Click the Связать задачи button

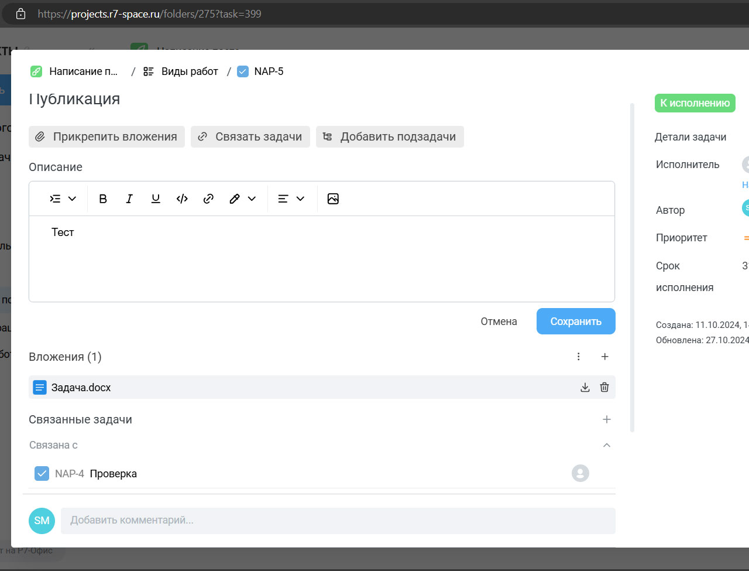(x=250, y=136)
